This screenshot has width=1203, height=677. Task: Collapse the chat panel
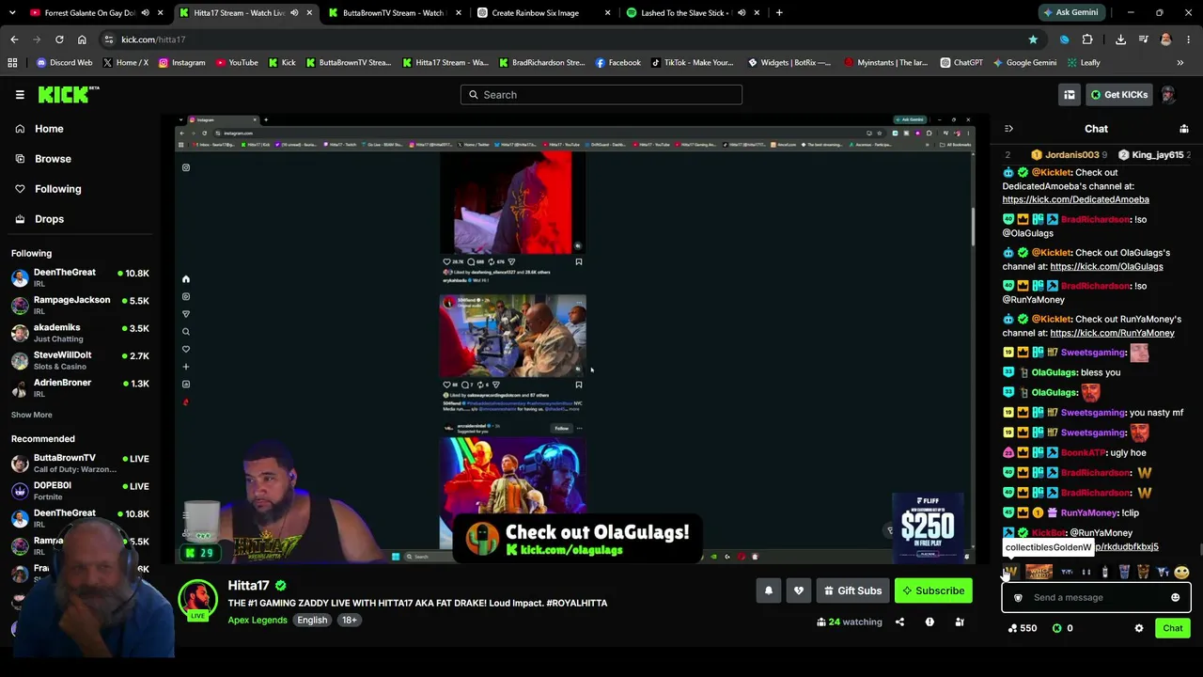click(x=1008, y=129)
